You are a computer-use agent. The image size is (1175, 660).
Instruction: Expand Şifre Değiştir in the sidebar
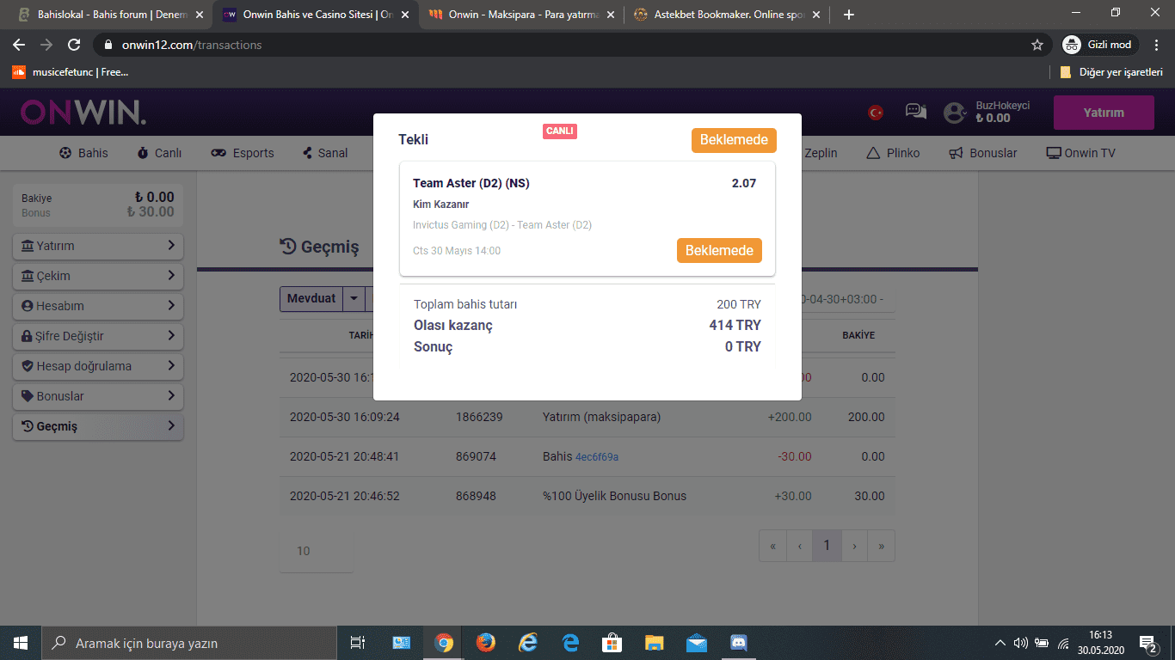click(x=98, y=336)
